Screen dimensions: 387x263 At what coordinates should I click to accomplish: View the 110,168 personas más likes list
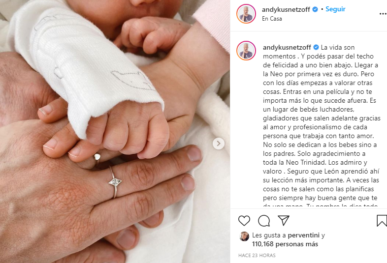[x=285, y=244]
